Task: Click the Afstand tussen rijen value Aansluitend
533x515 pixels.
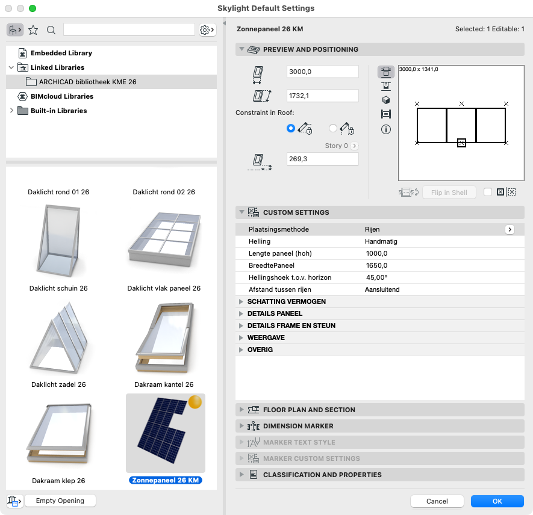Action: pyautogui.click(x=382, y=289)
